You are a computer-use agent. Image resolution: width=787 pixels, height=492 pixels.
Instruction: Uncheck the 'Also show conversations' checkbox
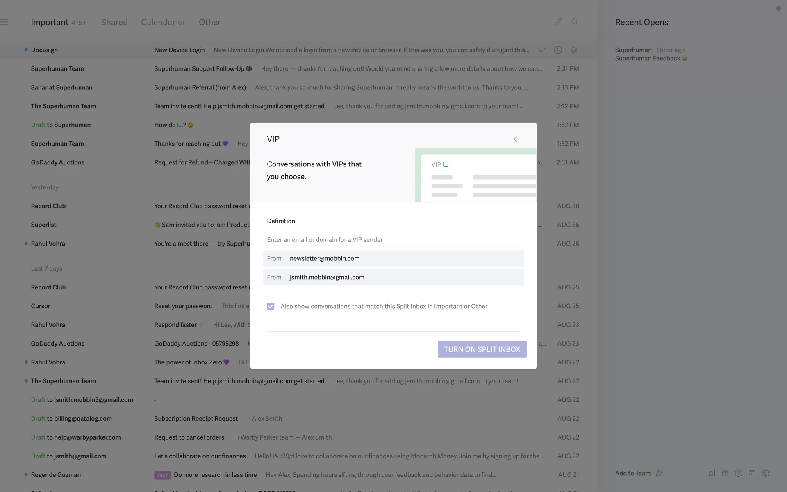(x=271, y=306)
